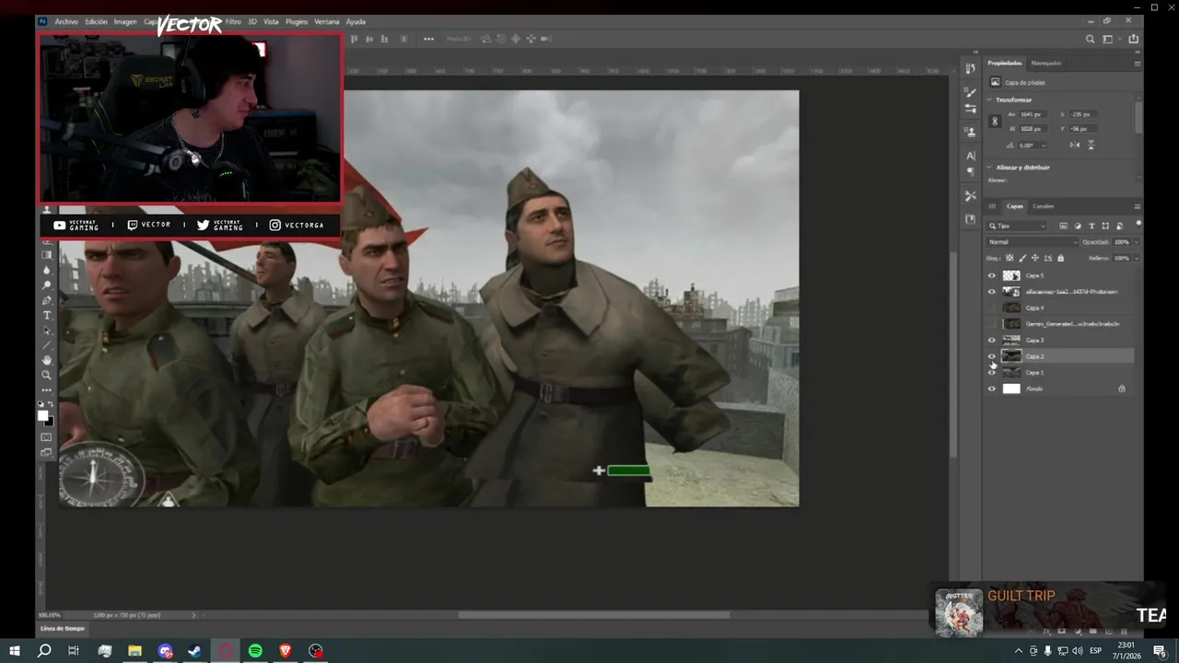1179x663 pixels.
Task: Click the share icon at top right
Action: (x=1133, y=39)
